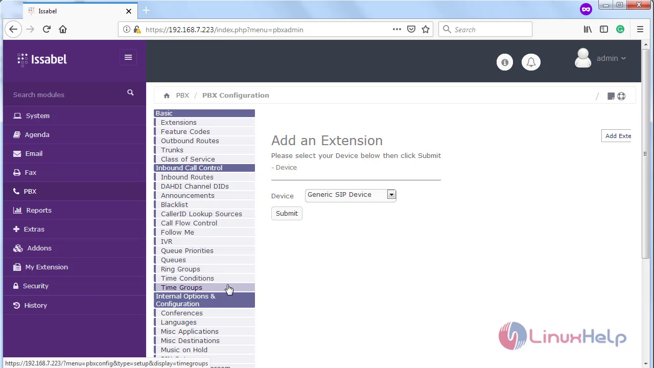The height and width of the screenshot is (368, 654).
Task: Open the Blacklist link
Action: [174, 204]
